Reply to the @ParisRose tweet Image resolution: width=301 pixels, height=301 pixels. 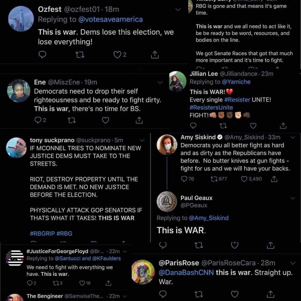(163, 294)
